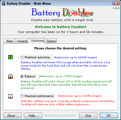Click the '(Autonomy: up to 170% longer)' text
This screenshot has height=120, width=121.
pyautogui.click(x=60, y=76)
